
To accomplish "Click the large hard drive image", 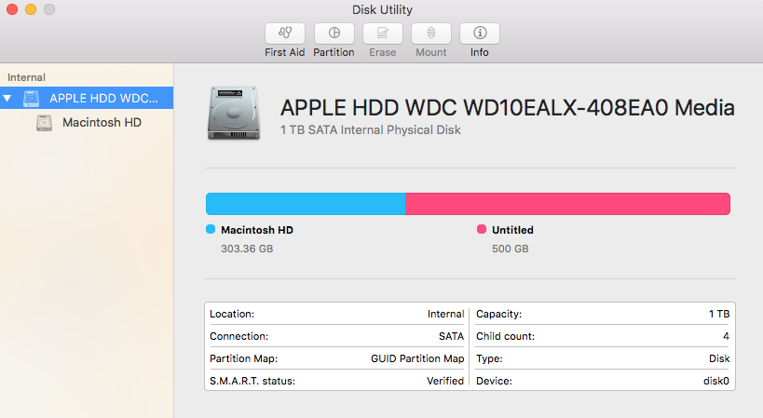I will point(234,114).
